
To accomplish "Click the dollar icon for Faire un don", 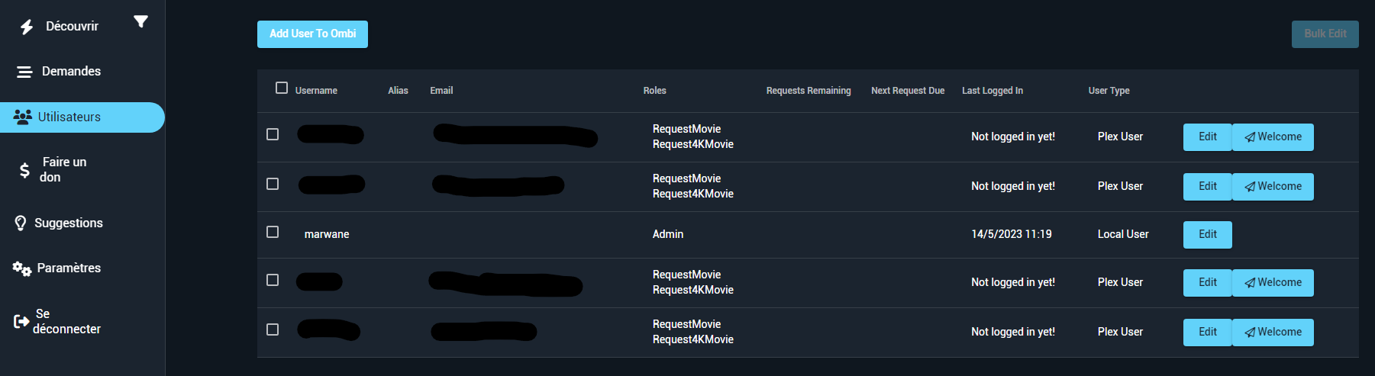I will [24, 169].
